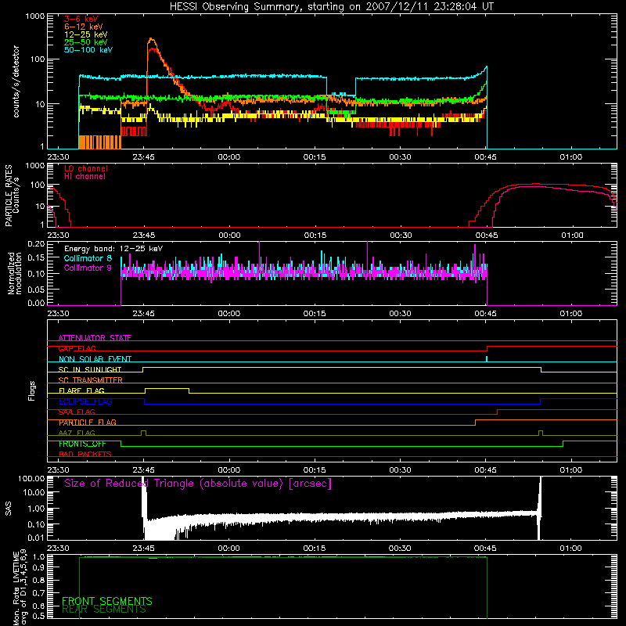
Task: Select the red '3-6 keV' legend label
Action: (x=81, y=19)
